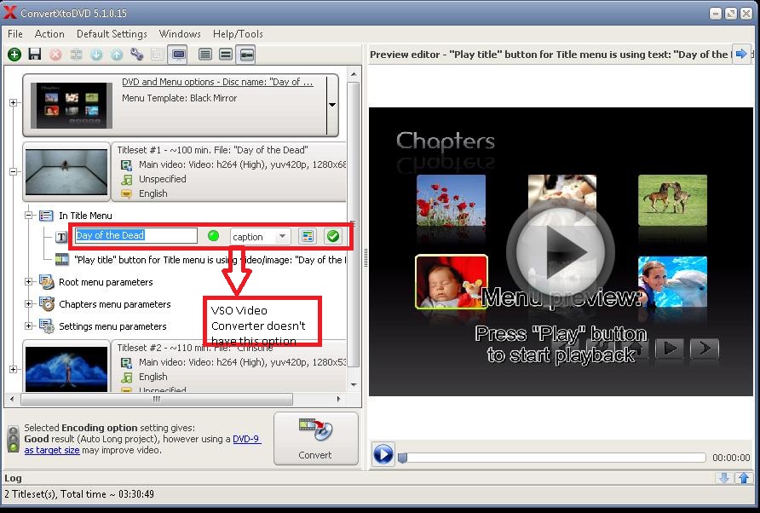
Task: Click the blue Move up arrow icon
Action: tap(117, 55)
